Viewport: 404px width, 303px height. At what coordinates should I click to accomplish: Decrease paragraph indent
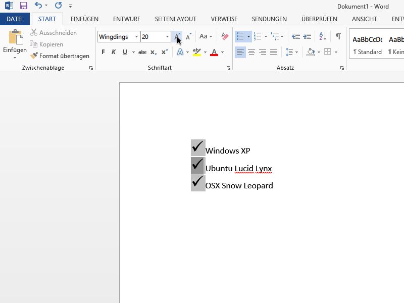[296, 36]
